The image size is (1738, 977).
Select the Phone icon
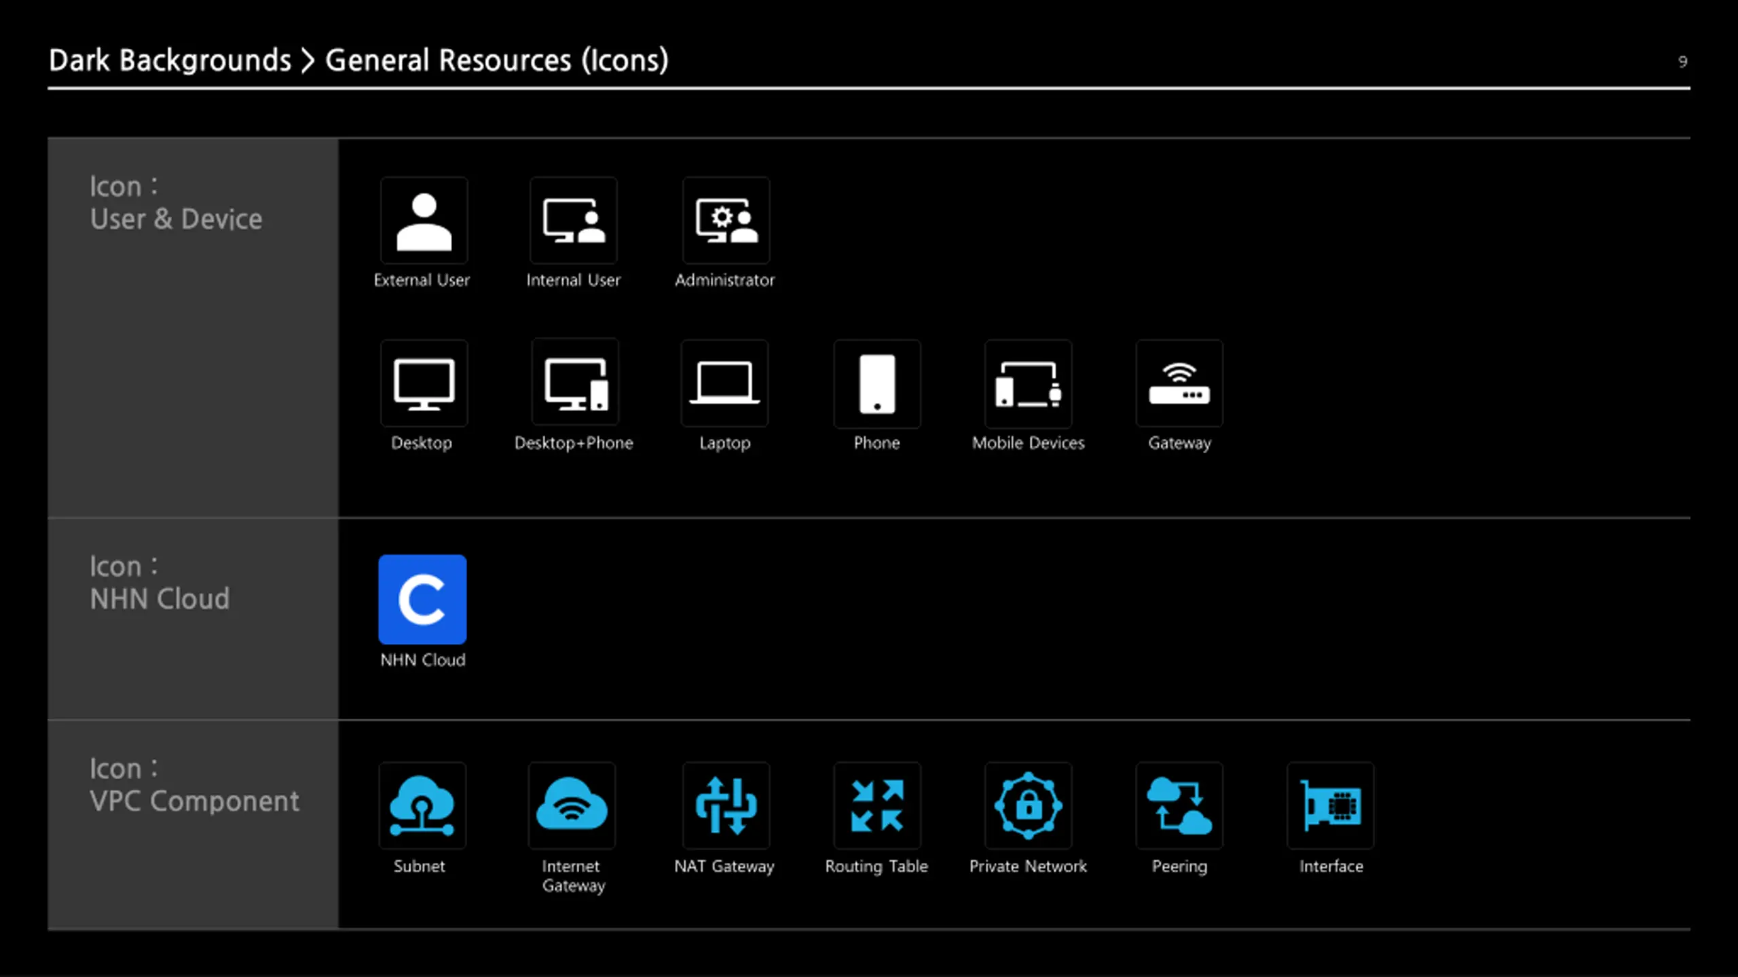(877, 383)
